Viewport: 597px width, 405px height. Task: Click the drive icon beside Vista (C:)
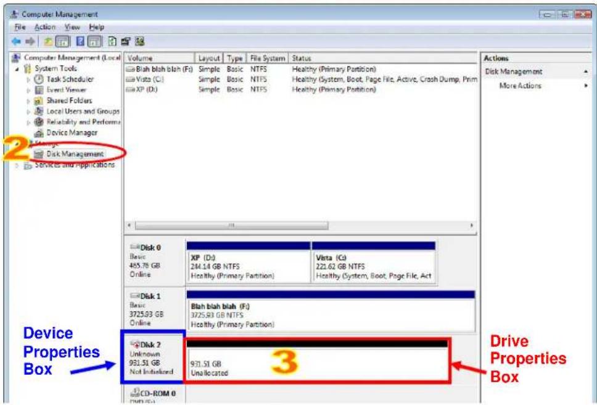(131, 79)
